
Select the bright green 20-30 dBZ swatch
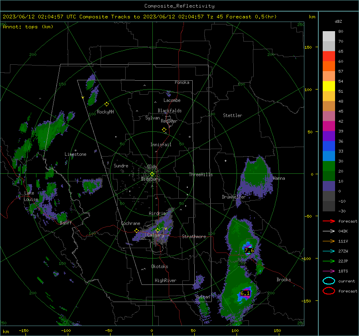pos(329,166)
